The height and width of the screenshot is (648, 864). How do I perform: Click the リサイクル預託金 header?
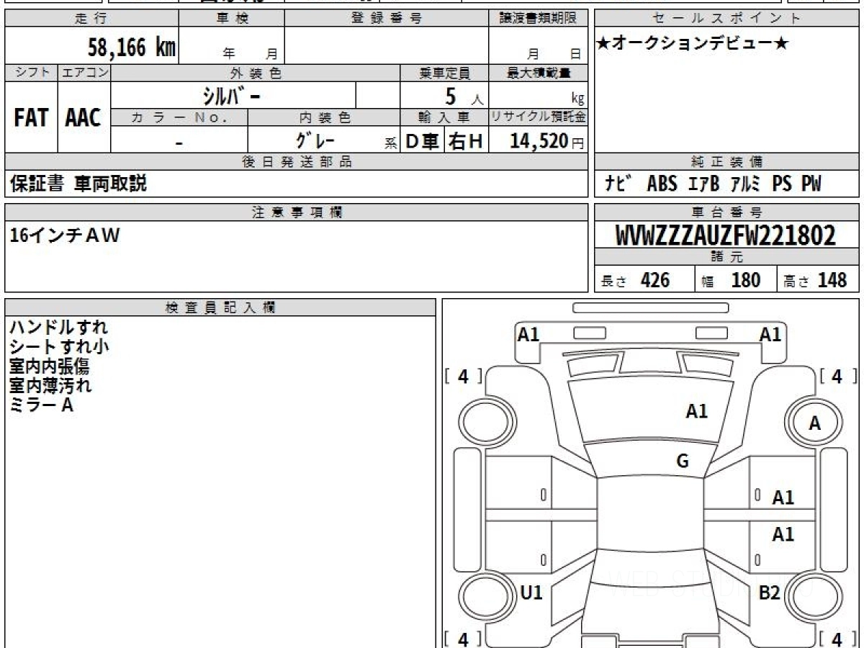539,117
